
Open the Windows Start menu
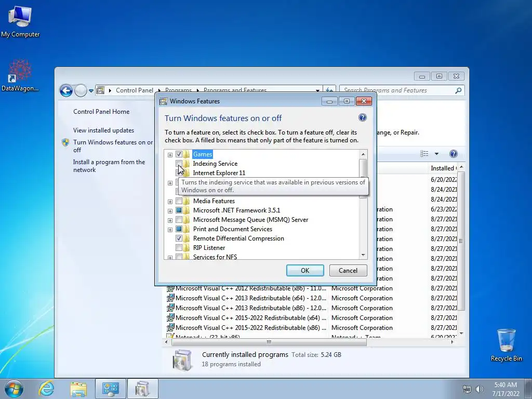(x=14, y=389)
